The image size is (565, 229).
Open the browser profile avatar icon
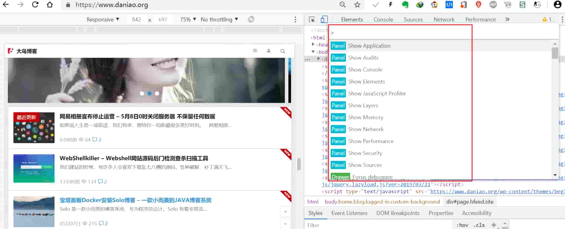point(558,5)
